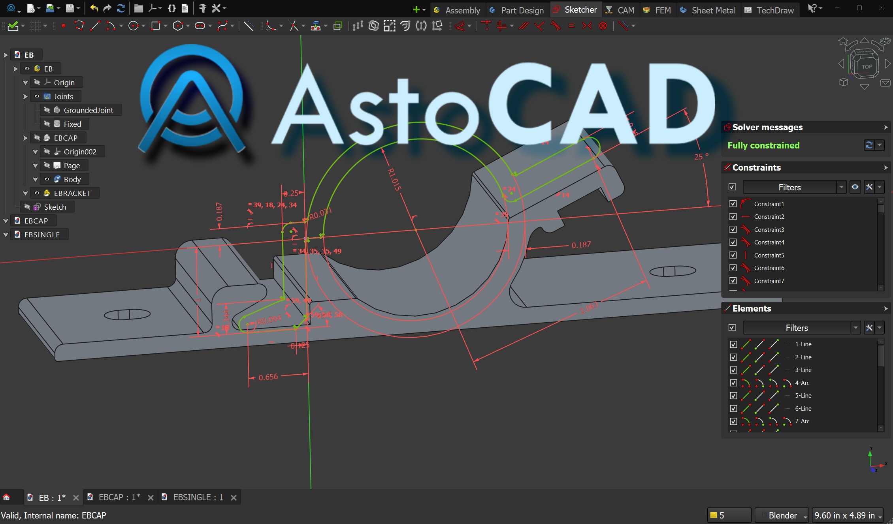Viewport: 893px width, 524px height.
Task: Apply the equal constraint tool
Action: click(x=571, y=26)
